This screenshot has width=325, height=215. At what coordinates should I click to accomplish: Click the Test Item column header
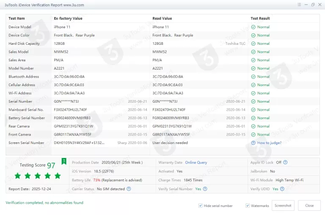point(17,19)
